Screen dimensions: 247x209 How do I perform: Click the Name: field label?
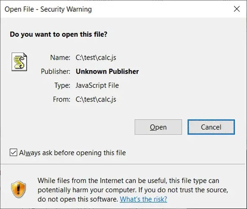coord(60,58)
